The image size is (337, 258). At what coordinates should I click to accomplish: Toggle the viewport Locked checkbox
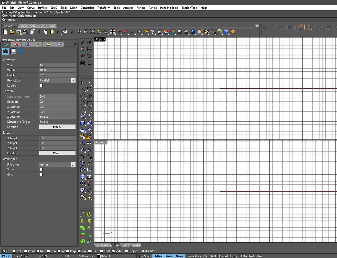[41, 85]
